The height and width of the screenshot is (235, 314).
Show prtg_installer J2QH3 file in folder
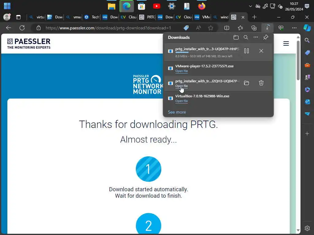tap(247, 83)
